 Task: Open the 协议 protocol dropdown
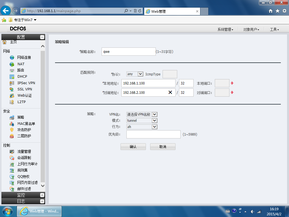click(141, 74)
